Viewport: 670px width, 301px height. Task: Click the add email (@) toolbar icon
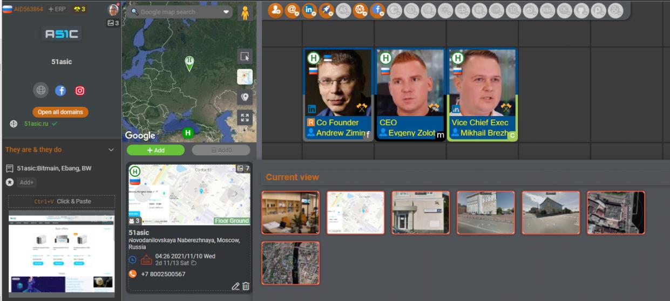click(x=293, y=10)
